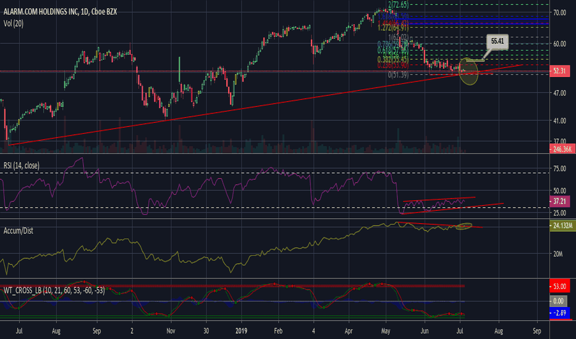Click the 24.132M Accum/Dist value tag
The image size is (576, 339).
click(x=562, y=226)
